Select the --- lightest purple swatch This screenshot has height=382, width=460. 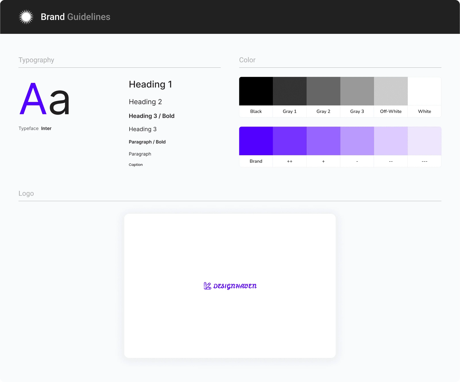tap(425, 141)
